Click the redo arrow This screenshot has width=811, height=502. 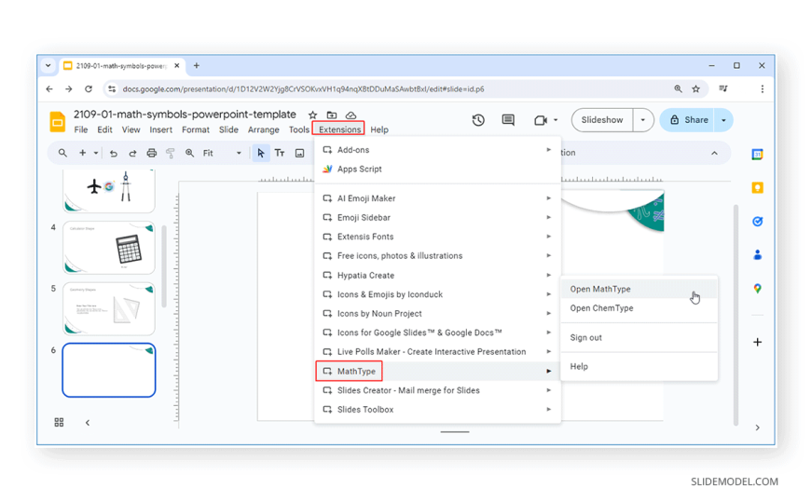click(132, 153)
